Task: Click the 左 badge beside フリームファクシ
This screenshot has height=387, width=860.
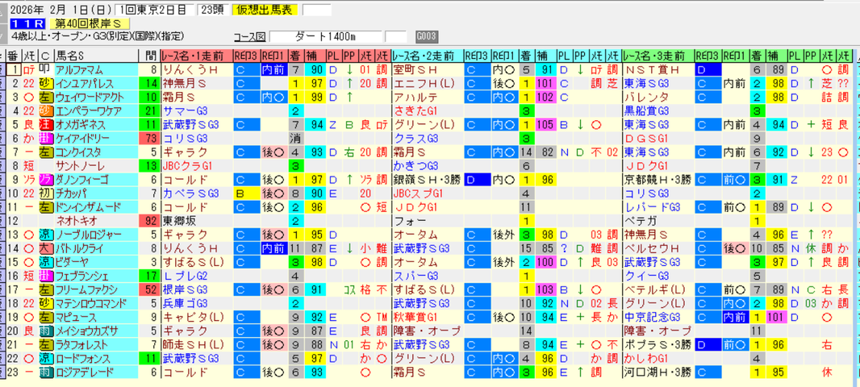Action: click(x=45, y=289)
